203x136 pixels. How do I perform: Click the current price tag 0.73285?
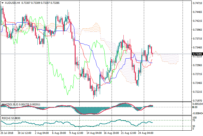(x=197, y=54)
